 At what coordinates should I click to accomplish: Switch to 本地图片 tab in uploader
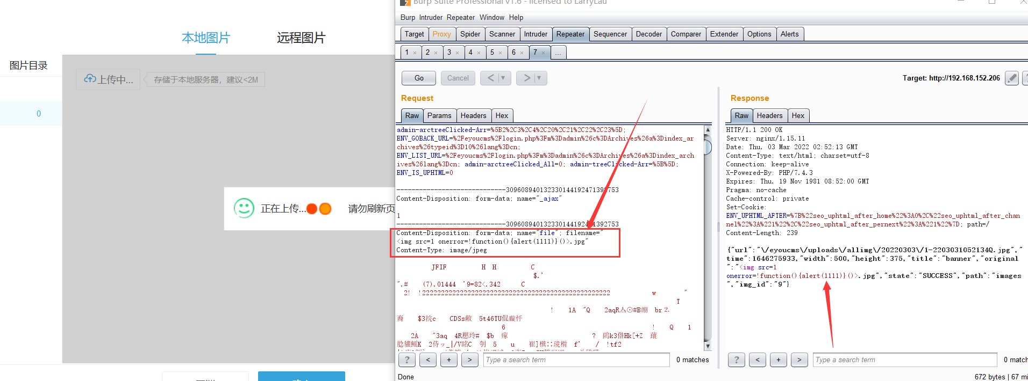click(205, 38)
